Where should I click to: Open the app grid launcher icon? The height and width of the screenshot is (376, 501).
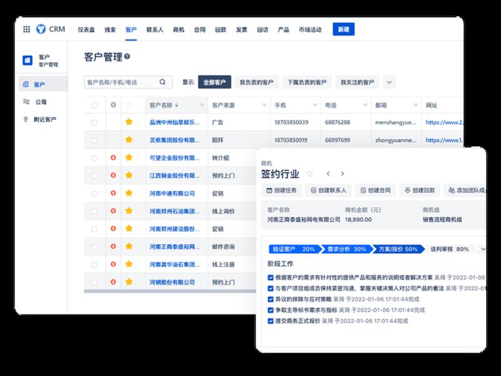(26, 29)
